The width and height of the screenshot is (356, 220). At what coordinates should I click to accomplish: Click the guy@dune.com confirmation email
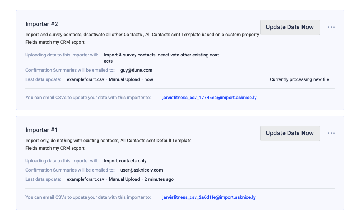click(x=136, y=70)
